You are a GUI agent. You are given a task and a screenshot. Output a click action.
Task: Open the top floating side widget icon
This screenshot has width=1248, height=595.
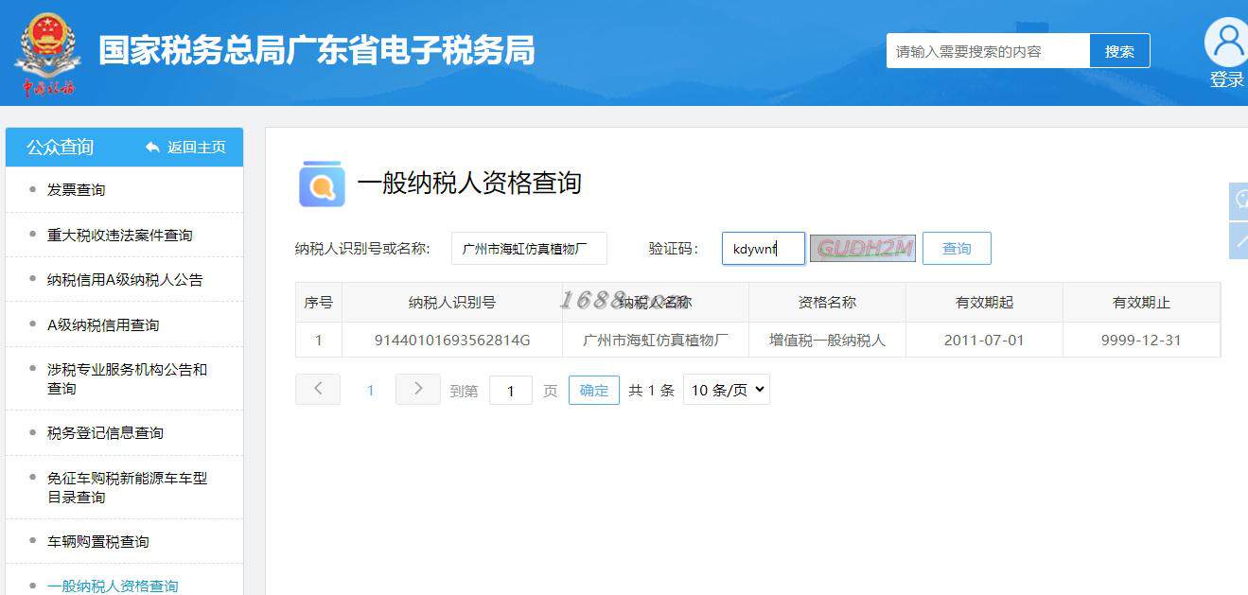[1239, 201]
